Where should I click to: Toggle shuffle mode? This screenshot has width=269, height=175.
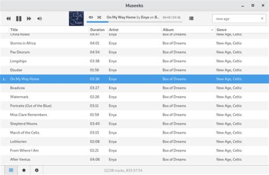coord(99,17)
